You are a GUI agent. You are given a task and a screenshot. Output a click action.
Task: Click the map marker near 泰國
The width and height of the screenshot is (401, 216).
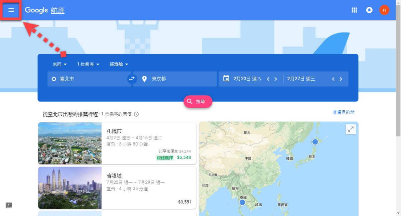[242, 202]
